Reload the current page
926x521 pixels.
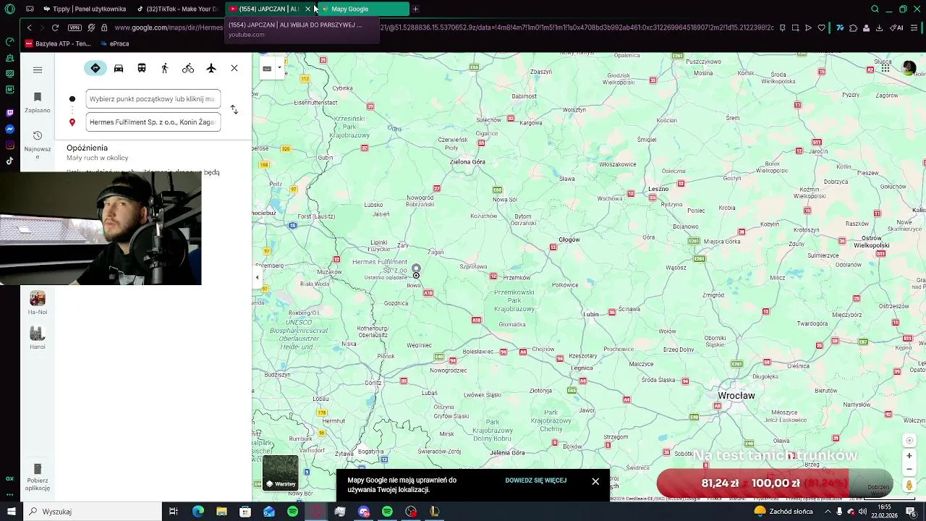(x=55, y=27)
